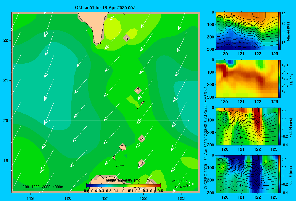Click "0.3" on the height anomaly scale
296x201 pixels.
[145, 191]
